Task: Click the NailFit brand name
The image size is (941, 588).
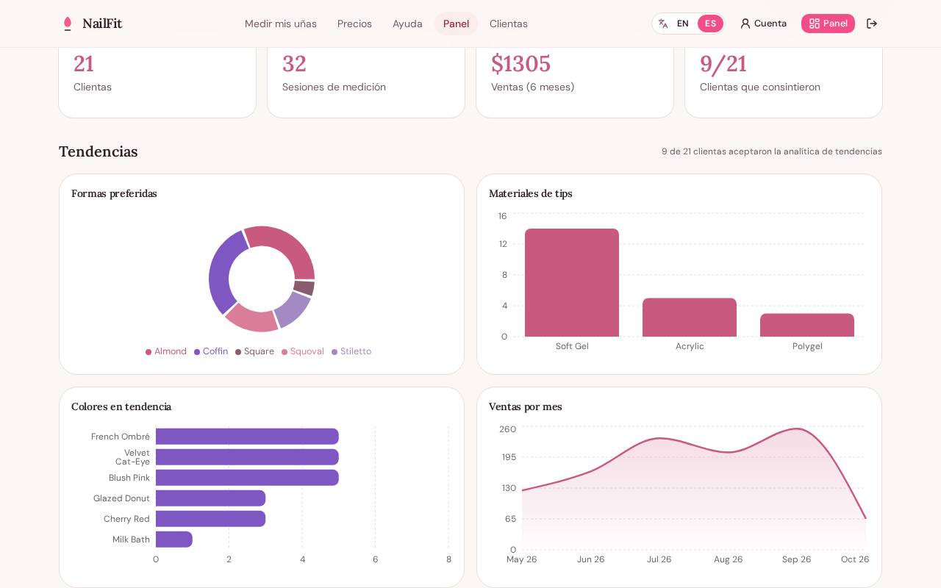Action: (x=102, y=24)
